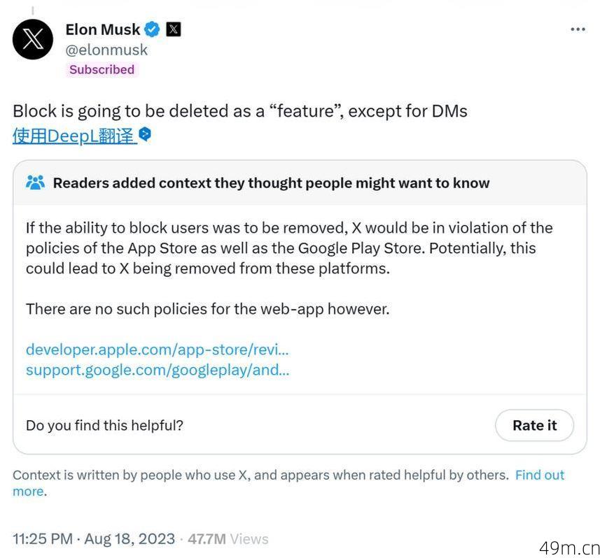Screen dimensions: 600x558
Task: Open the developer.apple.com app-store link
Action: tap(158, 350)
